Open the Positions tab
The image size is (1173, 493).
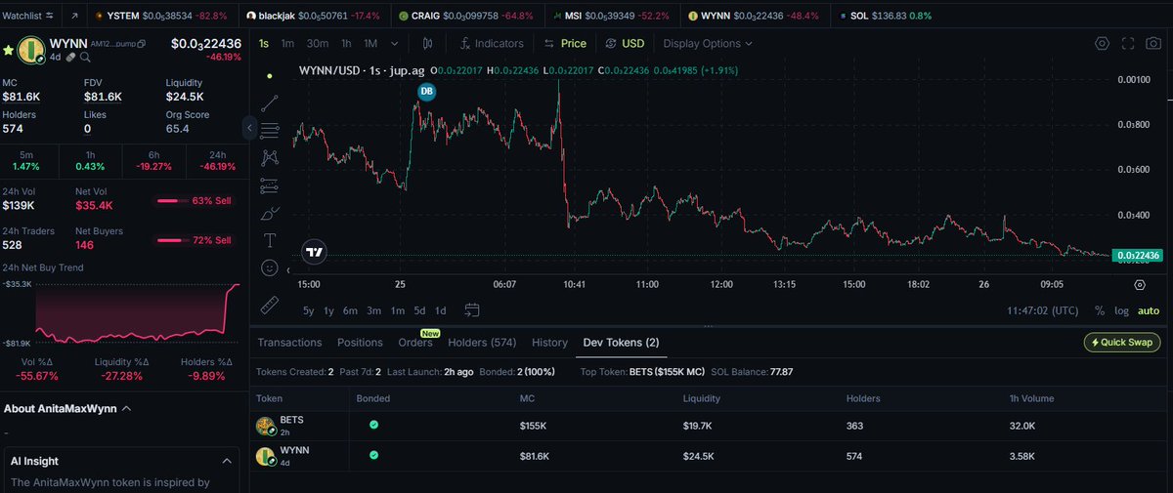pyautogui.click(x=360, y=343)
